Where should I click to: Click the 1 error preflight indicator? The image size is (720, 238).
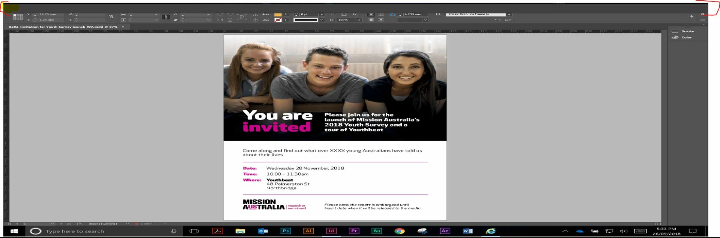(x=144, y=224)
